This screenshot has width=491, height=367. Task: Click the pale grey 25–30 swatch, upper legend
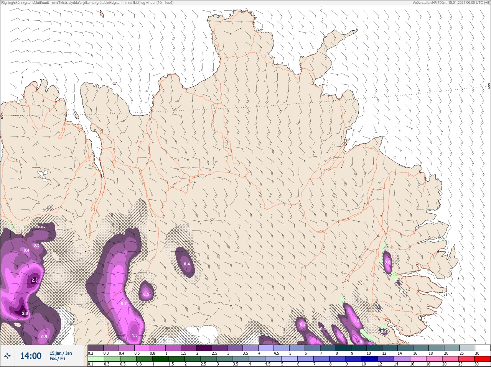468,348
